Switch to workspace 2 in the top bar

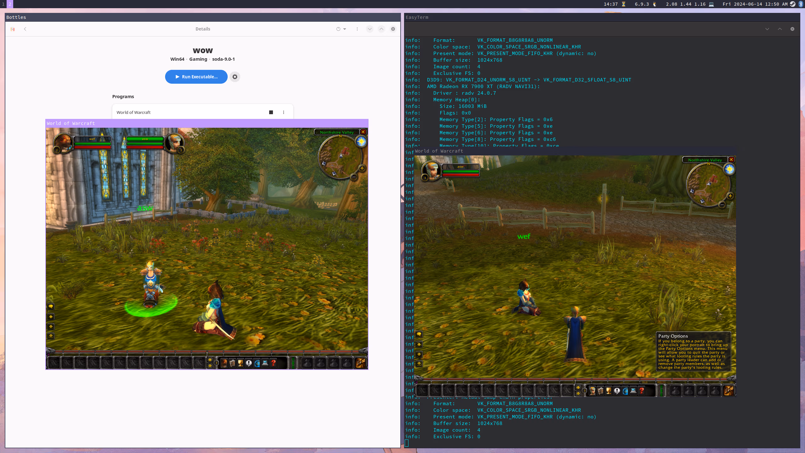coord(10,4)
